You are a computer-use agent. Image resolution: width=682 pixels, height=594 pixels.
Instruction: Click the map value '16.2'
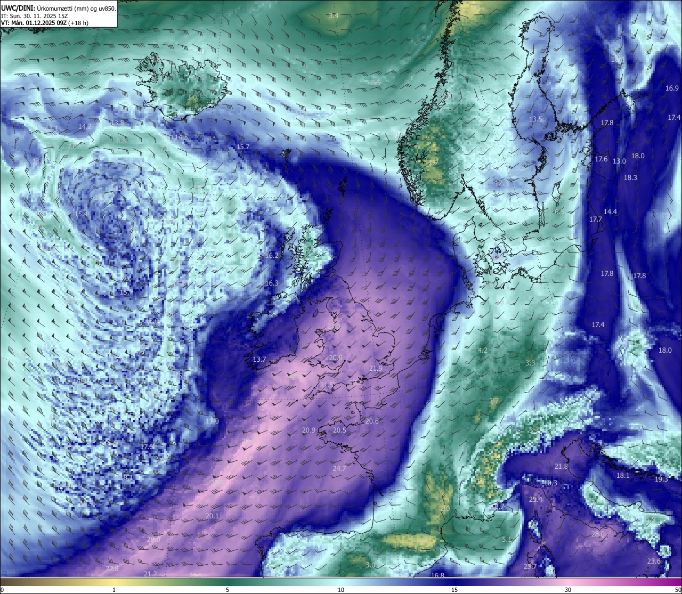272,256
